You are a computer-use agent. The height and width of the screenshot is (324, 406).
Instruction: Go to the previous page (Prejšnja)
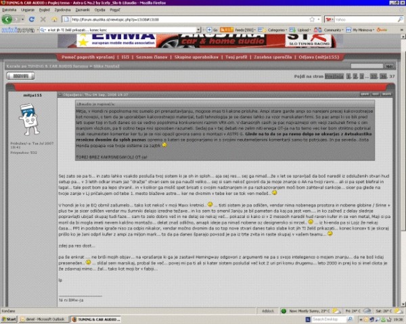[x=334, y=76]
